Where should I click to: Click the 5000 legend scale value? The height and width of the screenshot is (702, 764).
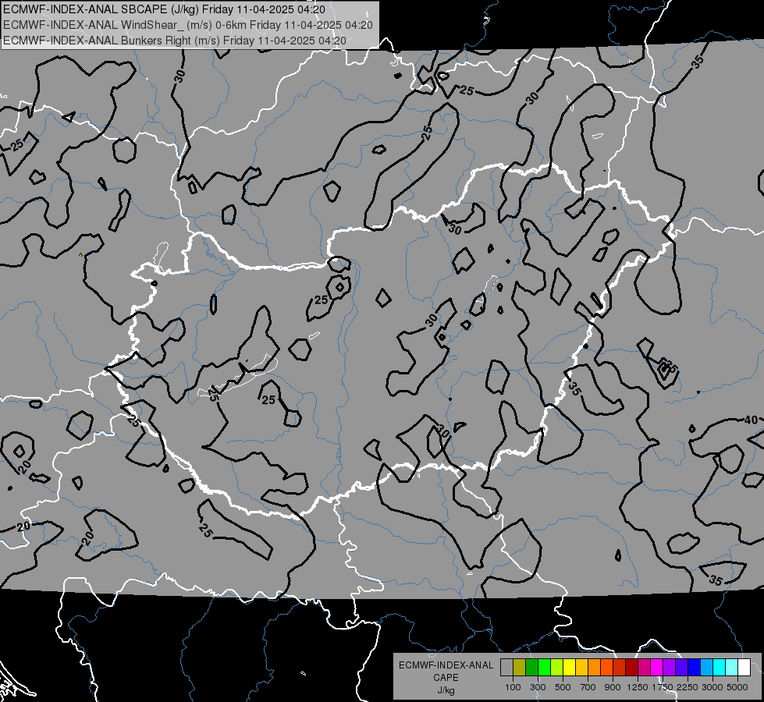[x=737, y=687]
